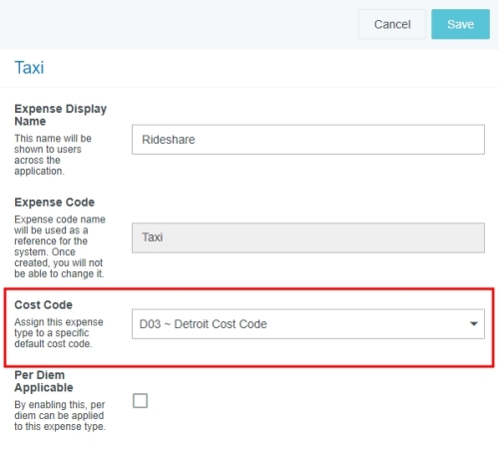499x450 pixels.
Task: Toggle the Per Diem Applicable checkbox
Action: point(140,400)
